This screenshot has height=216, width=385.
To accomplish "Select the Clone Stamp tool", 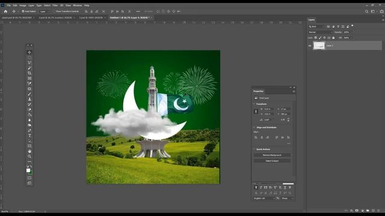I will point(29,99).
